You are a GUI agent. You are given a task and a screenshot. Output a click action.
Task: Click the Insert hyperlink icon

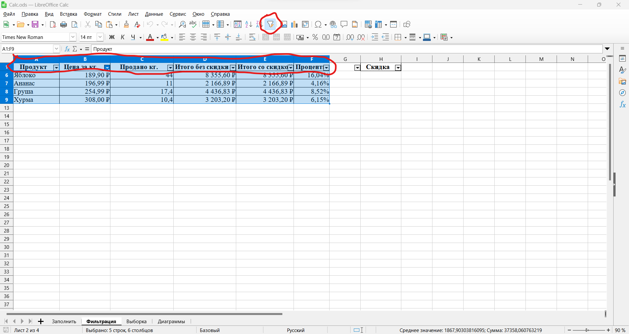click(333, 24)
